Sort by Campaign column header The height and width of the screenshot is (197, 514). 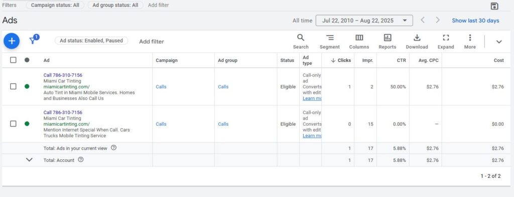coord(167,60)
